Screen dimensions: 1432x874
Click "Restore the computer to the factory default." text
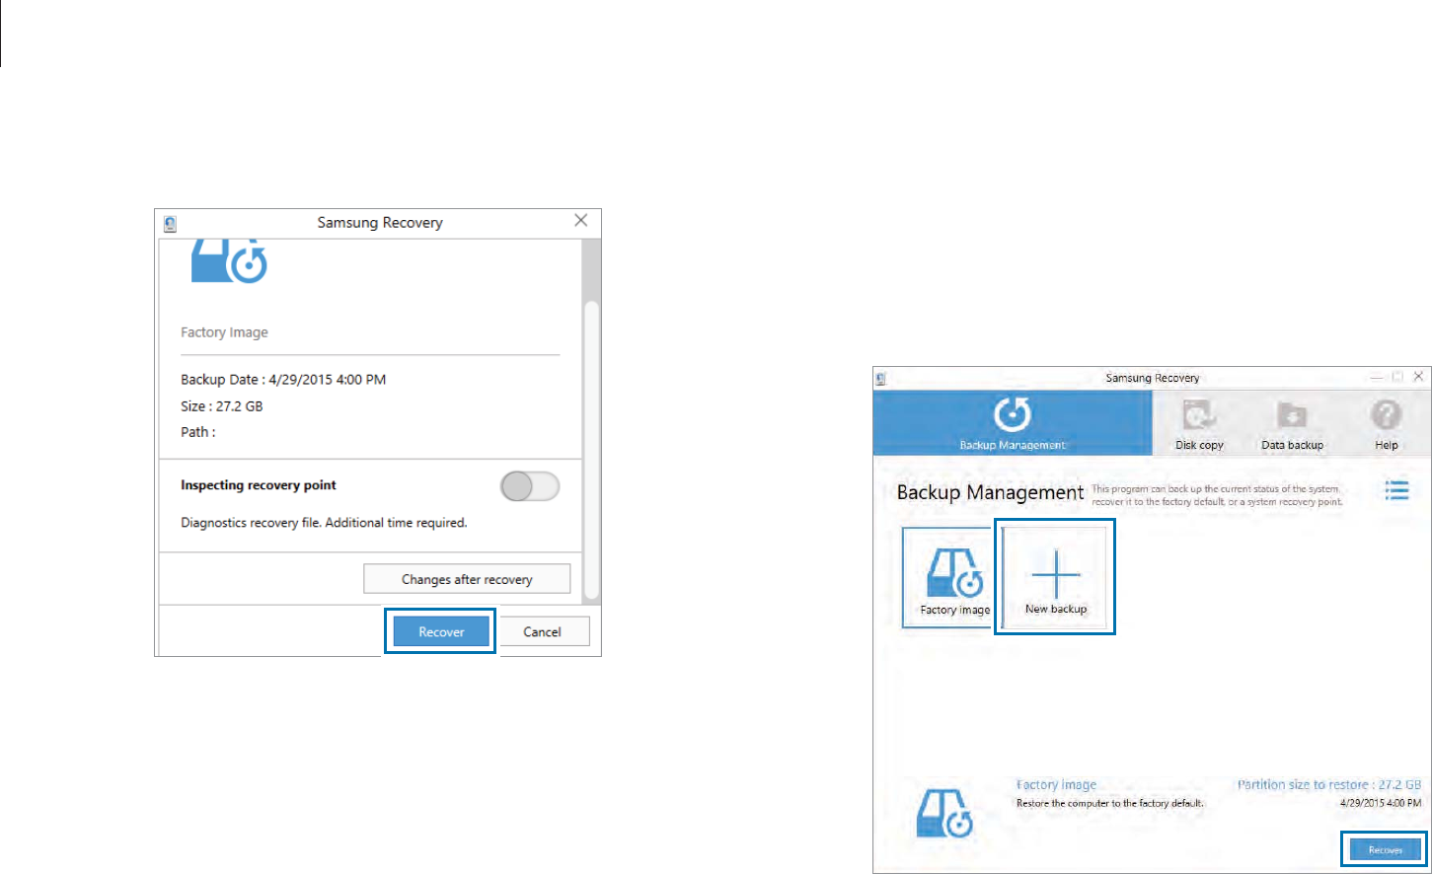coord(1110,803)
